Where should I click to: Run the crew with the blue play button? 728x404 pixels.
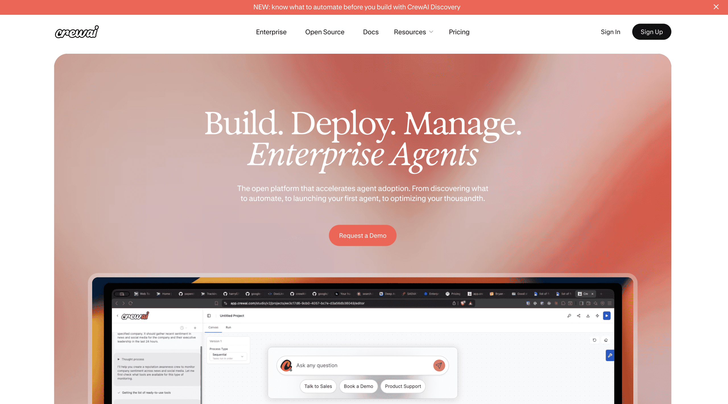[x=607, y=316]
